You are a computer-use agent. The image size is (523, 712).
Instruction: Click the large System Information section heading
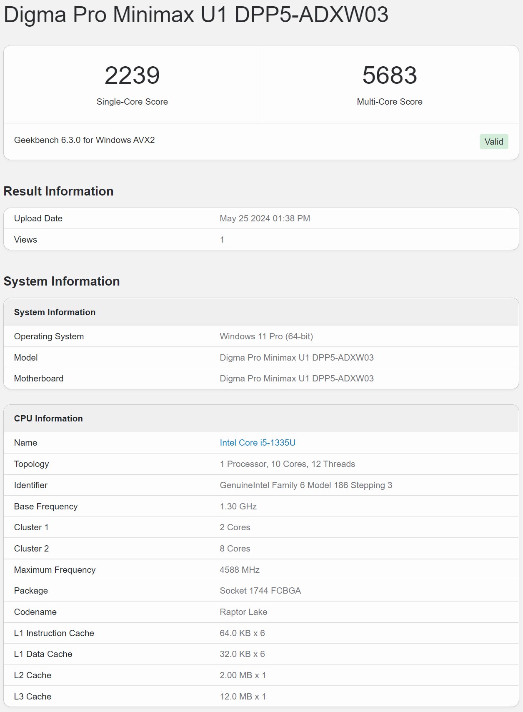click(62, 281)
